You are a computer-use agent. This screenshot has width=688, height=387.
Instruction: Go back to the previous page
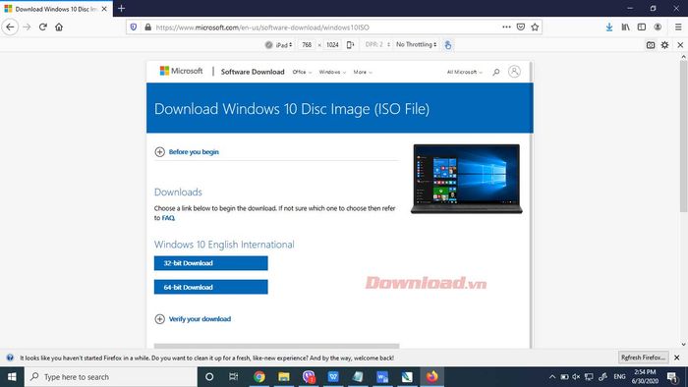(x=10, y=28)
